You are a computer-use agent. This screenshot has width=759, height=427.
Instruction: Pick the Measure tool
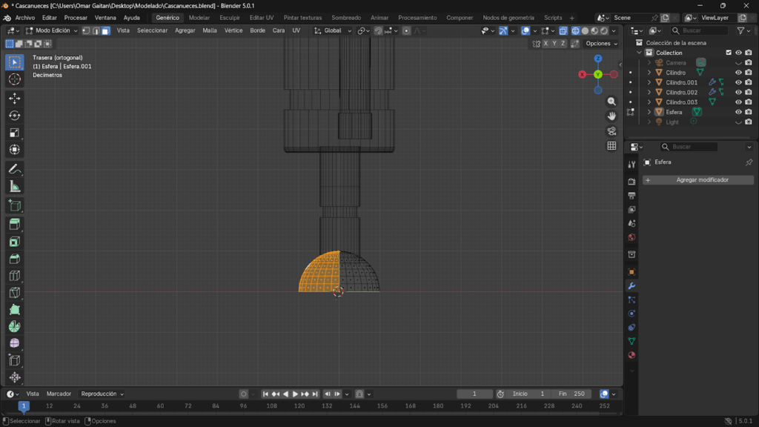pyautogui.click(x=15, y=186)
